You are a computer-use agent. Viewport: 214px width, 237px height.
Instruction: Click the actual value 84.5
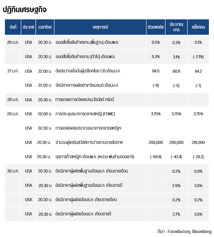(155, 71)
